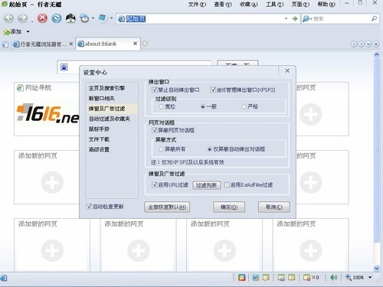Open a new tab with the plus icon
Screen dimensions: 383x287
[145, 44]
